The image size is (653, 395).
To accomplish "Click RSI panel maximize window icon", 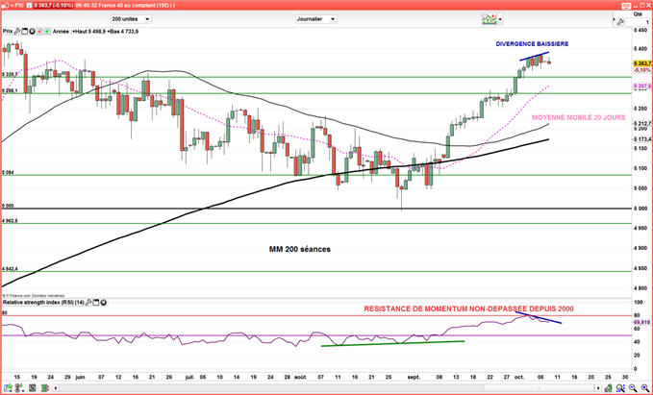I will tap(96, 303).
